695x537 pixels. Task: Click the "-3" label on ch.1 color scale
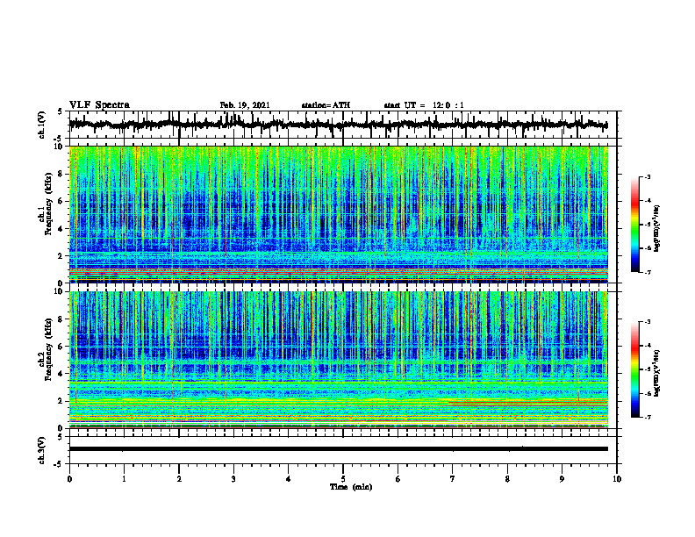click(648, 176)
